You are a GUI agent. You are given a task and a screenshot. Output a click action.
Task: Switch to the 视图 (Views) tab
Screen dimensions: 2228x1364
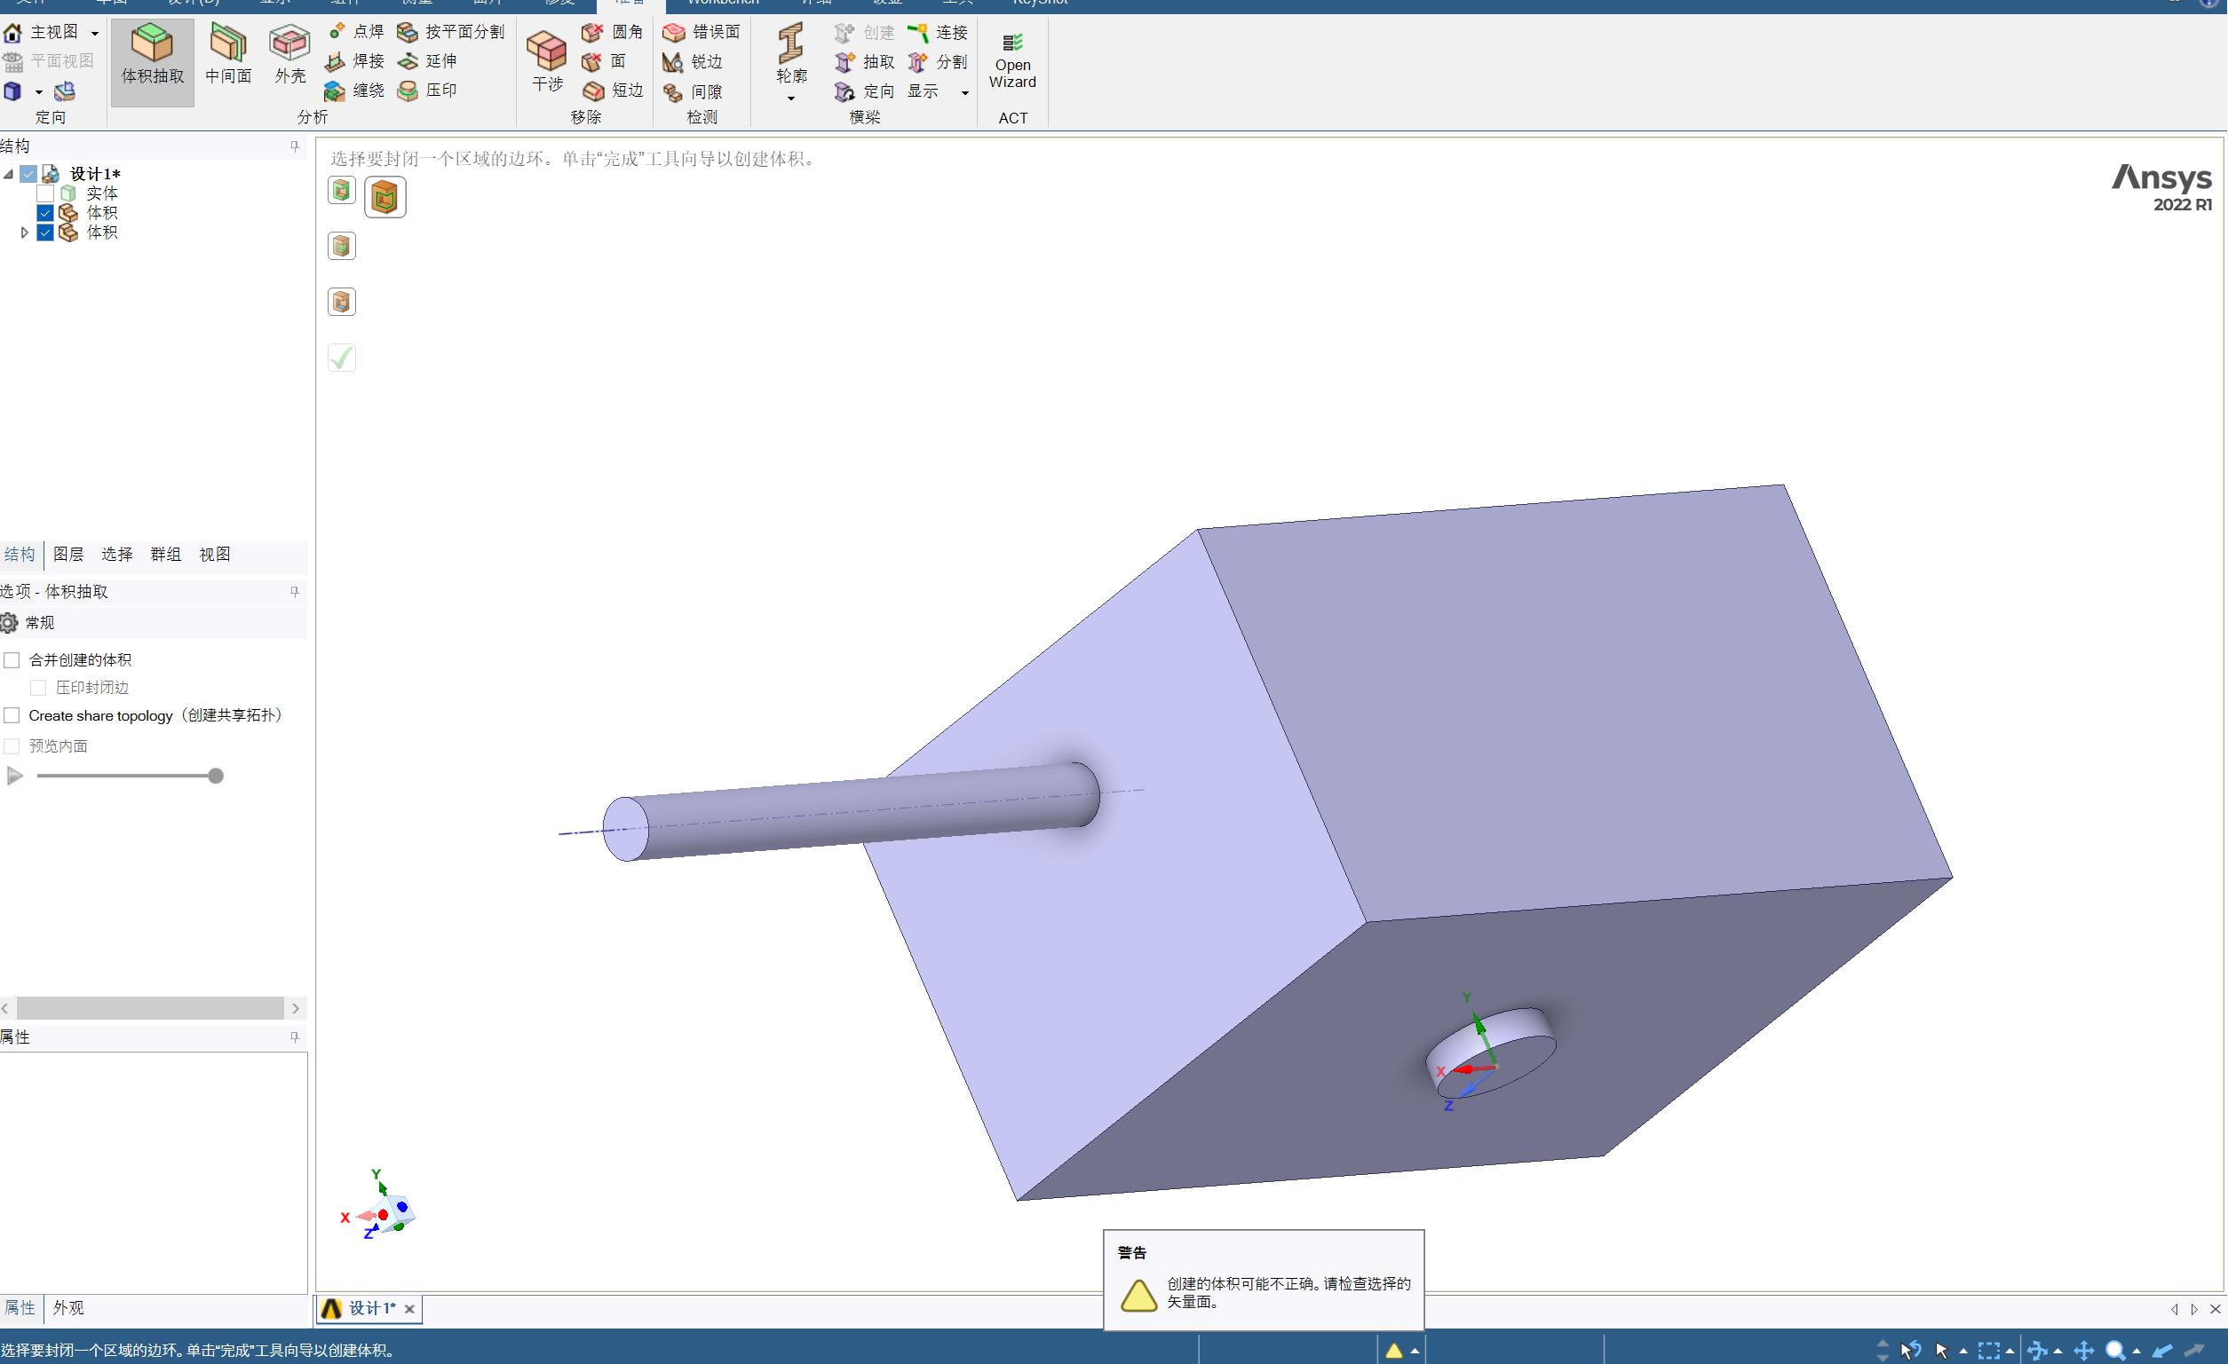coord(214,554)
